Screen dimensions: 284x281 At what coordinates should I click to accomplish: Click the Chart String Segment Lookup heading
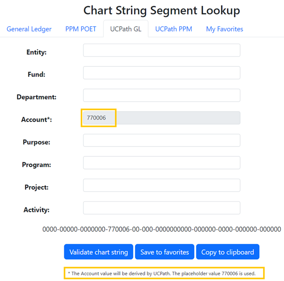tap(162, 11)
